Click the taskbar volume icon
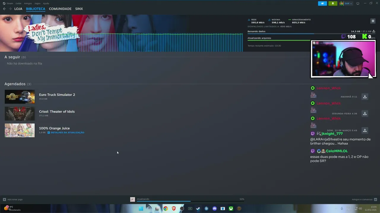The image size is (380, 213). click(x=360, y=209)
